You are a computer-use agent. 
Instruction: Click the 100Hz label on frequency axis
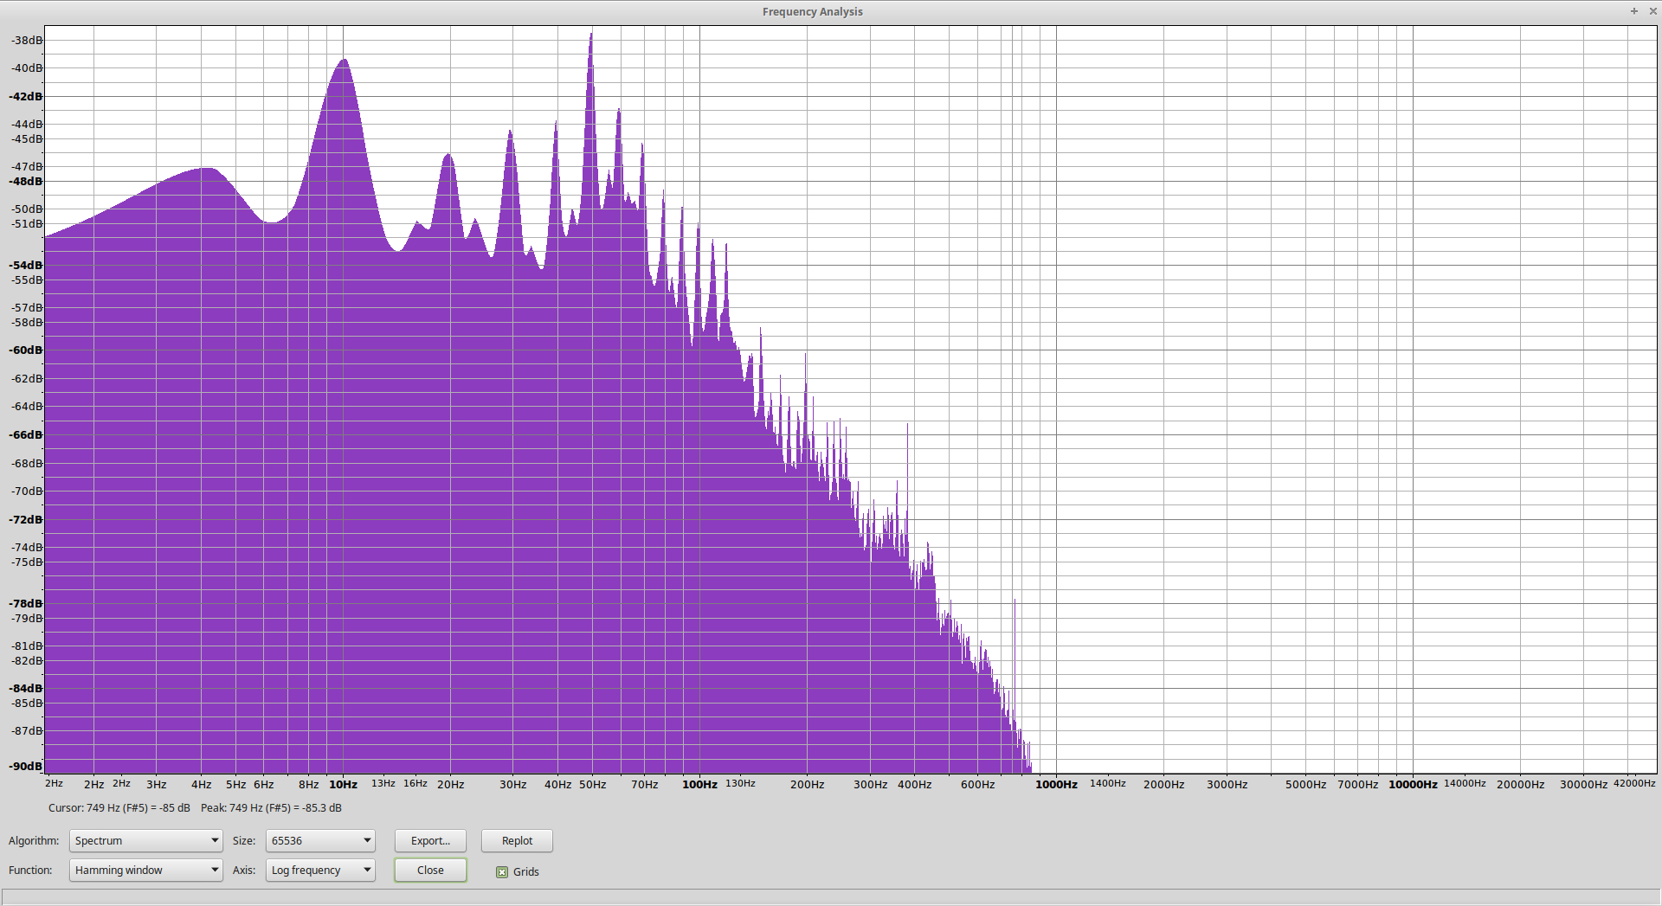click(699, 784)
